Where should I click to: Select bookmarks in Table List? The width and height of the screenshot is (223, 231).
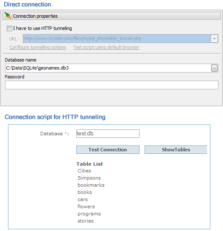pyautogui.click(x=91, y=185)
